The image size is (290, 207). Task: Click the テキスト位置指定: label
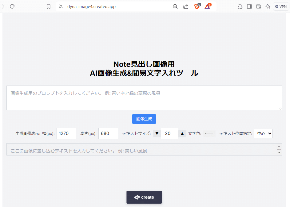pyautogui.click(x=236, y=134)
